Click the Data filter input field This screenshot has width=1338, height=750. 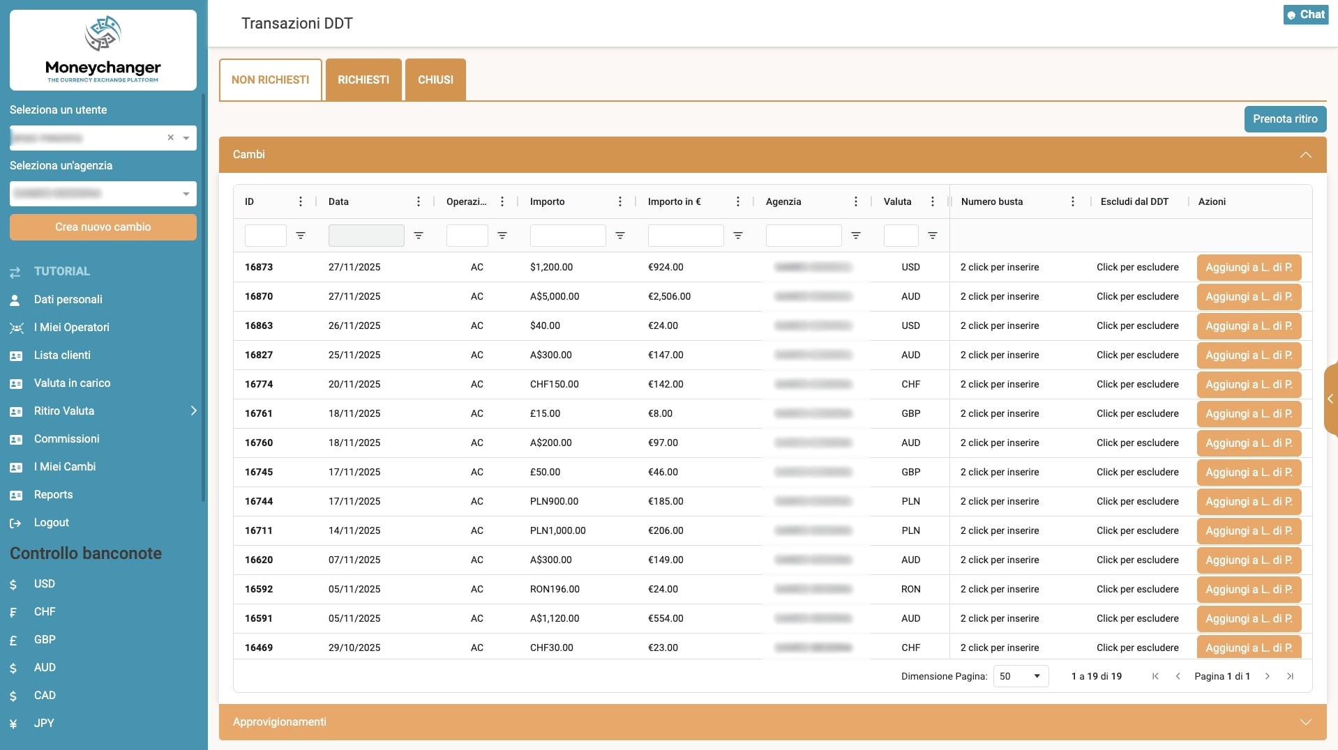(366, 236)
